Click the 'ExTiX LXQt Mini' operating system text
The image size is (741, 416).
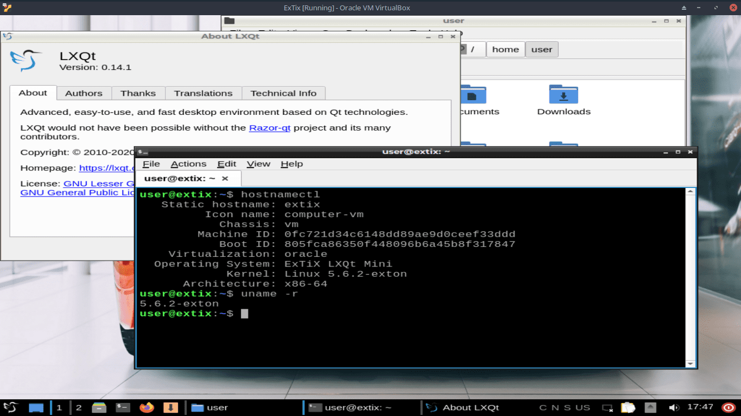click(x=338, y=264)
